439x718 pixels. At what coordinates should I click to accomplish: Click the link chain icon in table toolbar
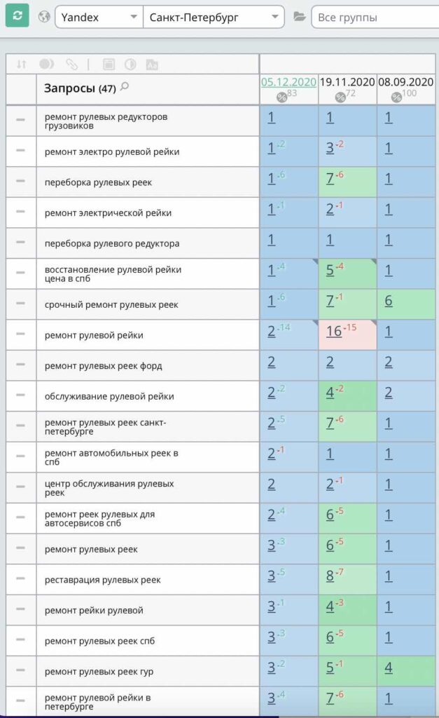(72, 65)
